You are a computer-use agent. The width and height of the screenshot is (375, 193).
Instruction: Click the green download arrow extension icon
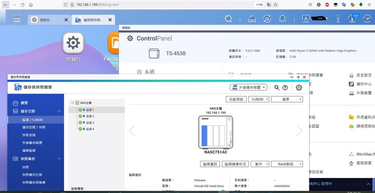point(361,5)
